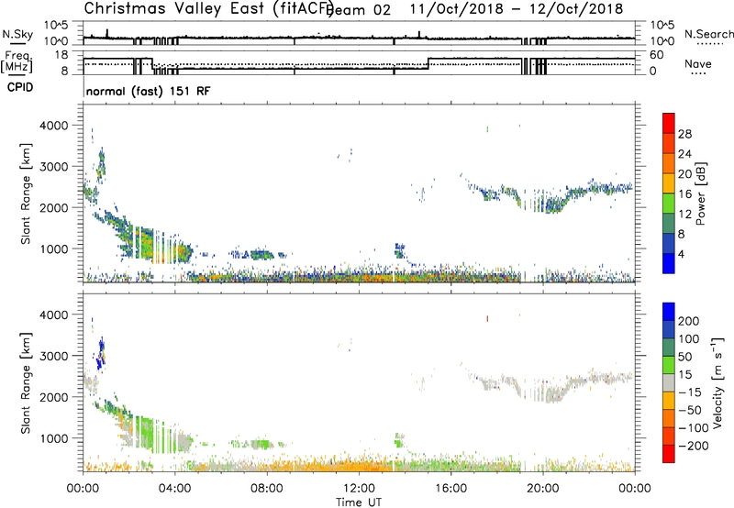Click the gray −15 to 15 velocity swatch
The width and height of the screenshot is (734, 508).
669,382
